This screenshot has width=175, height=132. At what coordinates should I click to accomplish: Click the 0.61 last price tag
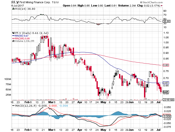pyautogui.click(x=165, y=92)
